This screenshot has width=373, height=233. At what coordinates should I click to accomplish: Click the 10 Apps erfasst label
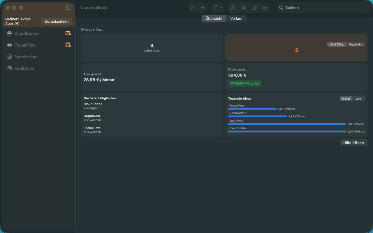point(92,29)
